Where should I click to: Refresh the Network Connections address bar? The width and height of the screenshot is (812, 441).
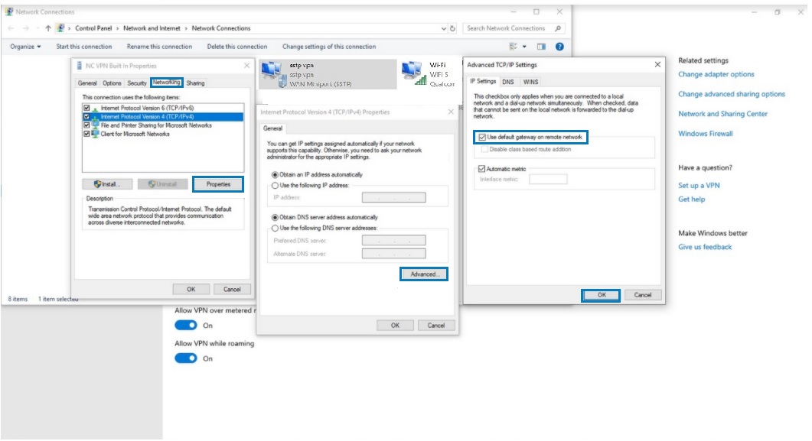(x=452, y=28)
